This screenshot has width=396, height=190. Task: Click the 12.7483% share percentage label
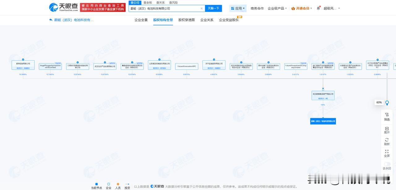click(x=50, y=74)
